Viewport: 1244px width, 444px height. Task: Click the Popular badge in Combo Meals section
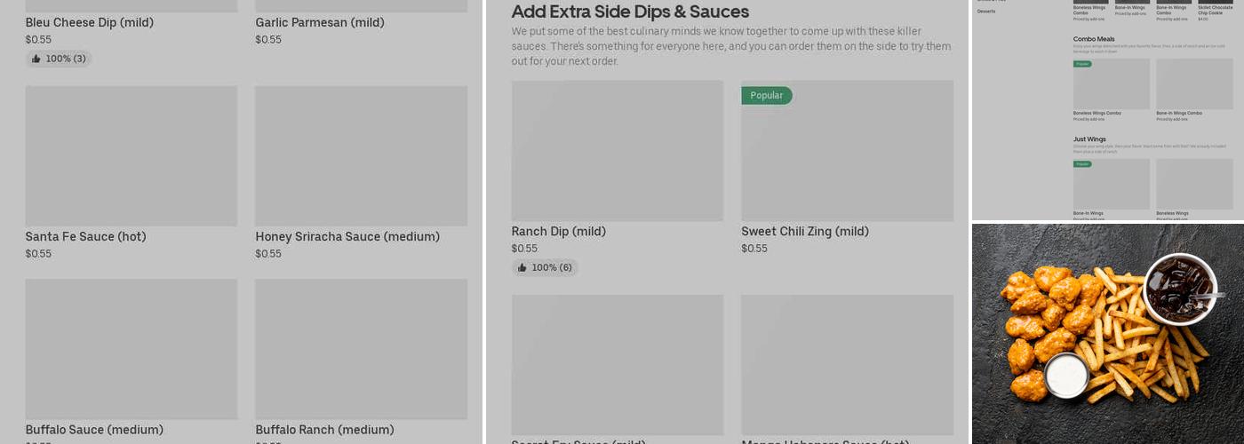(x=1082, y=64)
